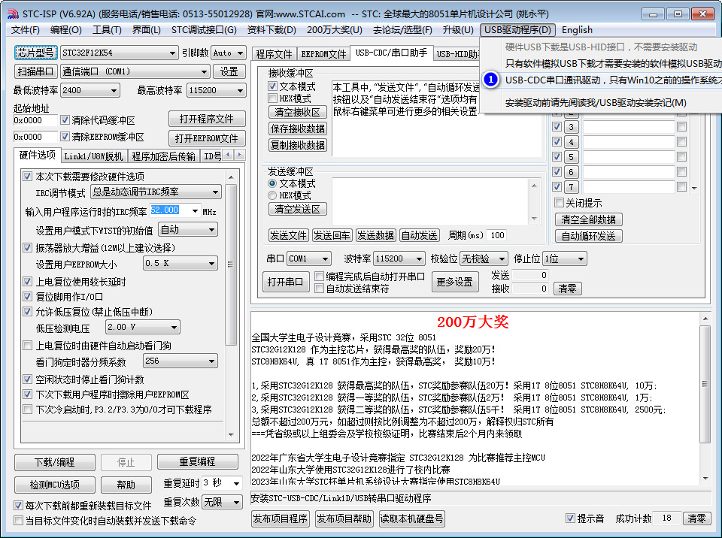
Task: Click the 发送文件 button
Action: coord(288,236)
